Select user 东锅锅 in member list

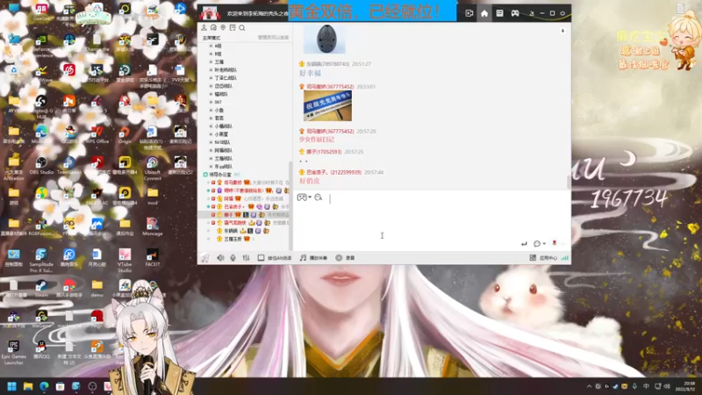(x=231, y=231)
